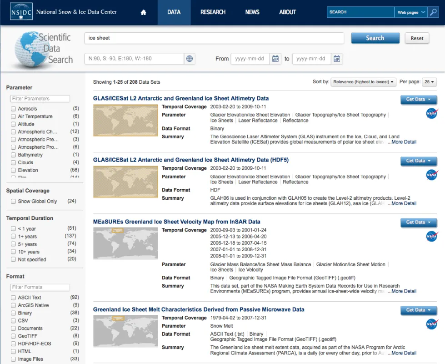
Task: Click the magnifying glass search icon
Action: click(433, 12)
